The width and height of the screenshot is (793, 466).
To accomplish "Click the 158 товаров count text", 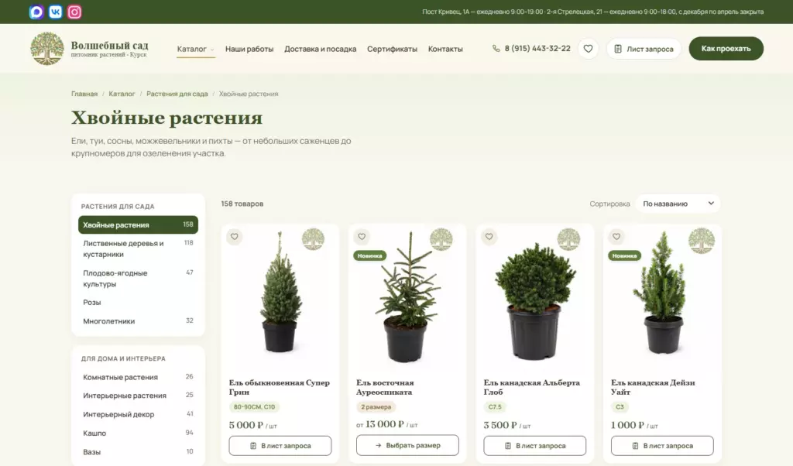I will point(242,204).
